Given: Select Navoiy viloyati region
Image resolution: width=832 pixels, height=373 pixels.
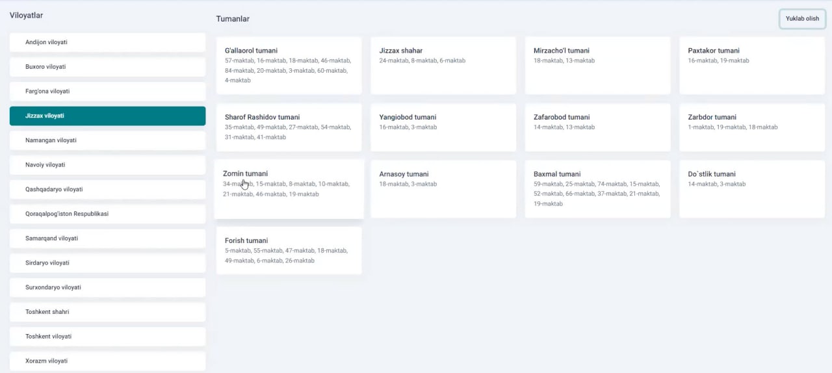Looking at the screenshot, I should tap(107, 165).
